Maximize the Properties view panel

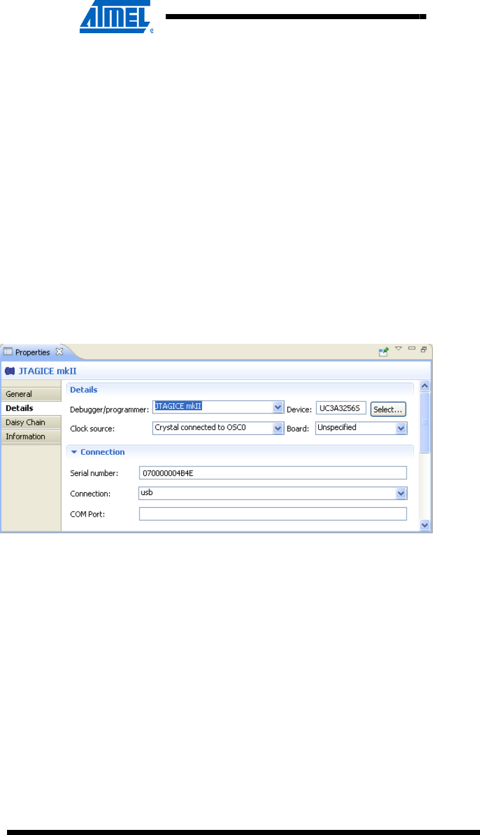[x=423, y=349]
